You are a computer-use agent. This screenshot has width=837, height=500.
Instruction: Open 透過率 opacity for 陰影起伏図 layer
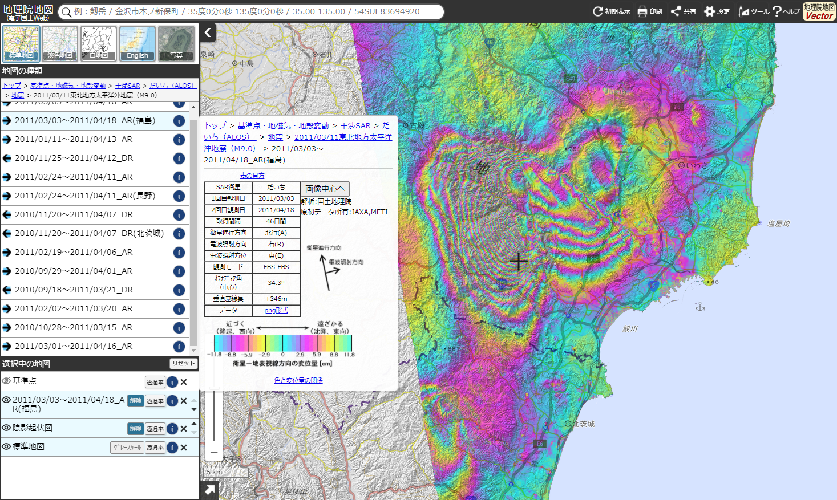(155, 429)
